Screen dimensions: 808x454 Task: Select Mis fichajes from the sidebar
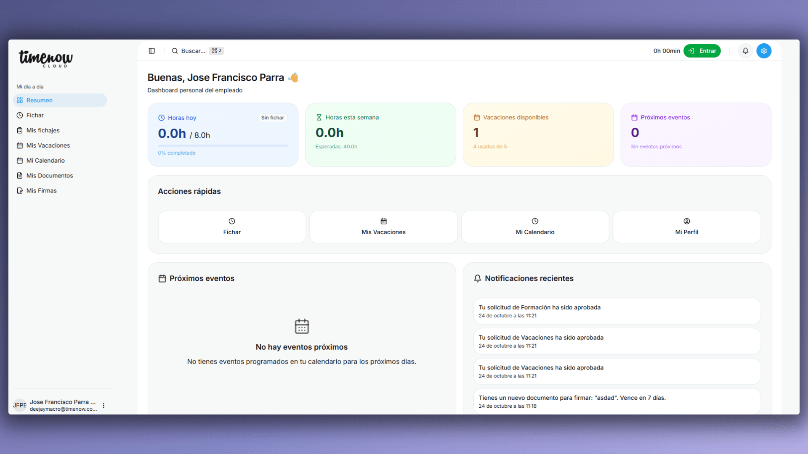pos(43,130)
